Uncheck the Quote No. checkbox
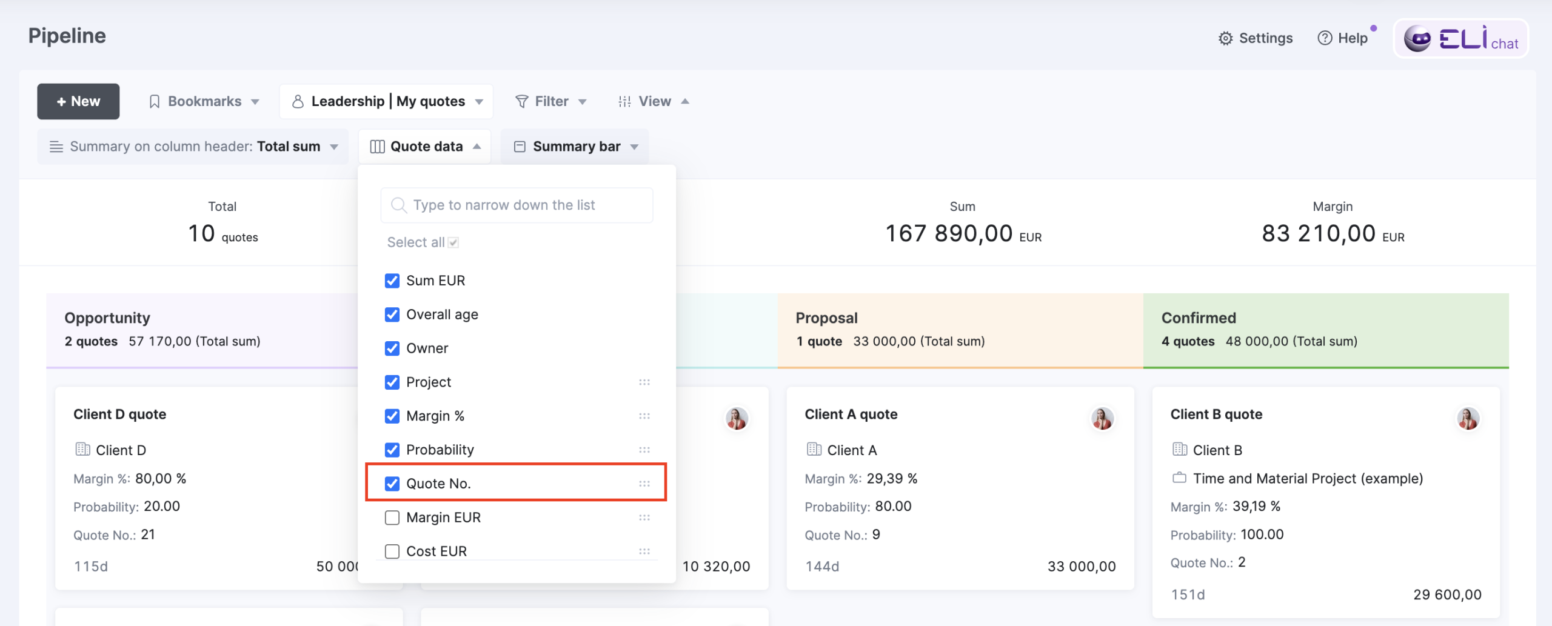This screenshot has height=626, width=1552. pyautogui.click(x=392, y=484)
